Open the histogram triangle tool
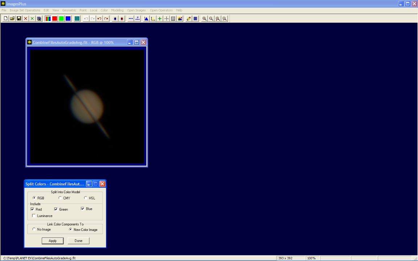This screenshot has height=261, width=418. (146, 18)
